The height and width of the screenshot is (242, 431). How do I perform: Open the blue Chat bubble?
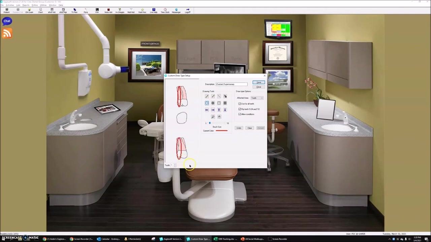(x=7, y=21)
